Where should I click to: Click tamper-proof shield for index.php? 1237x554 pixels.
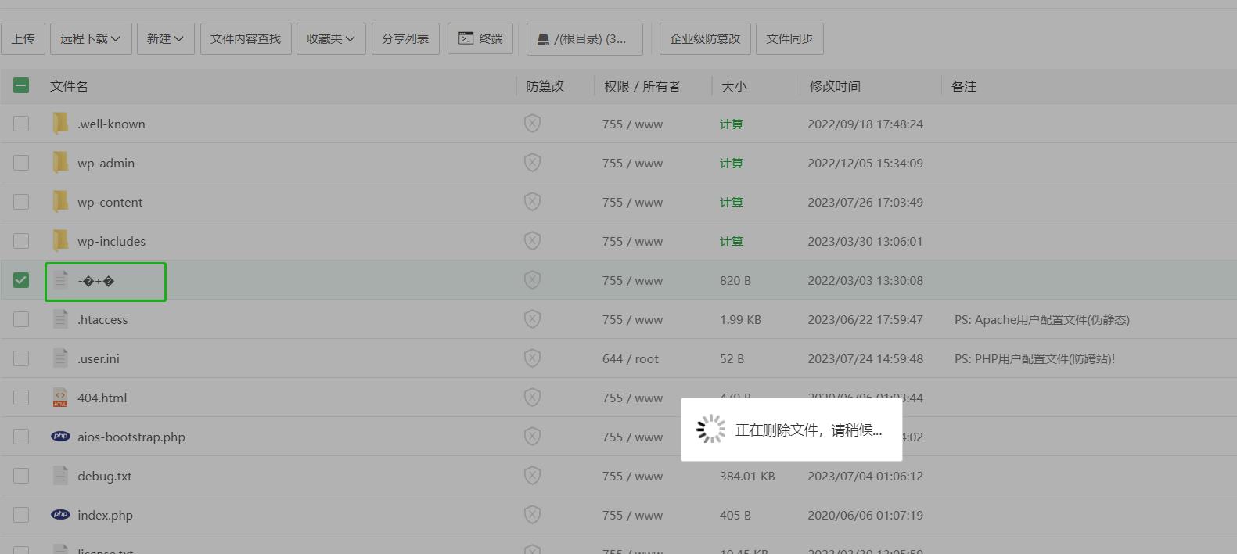click(x=532, y=515)
